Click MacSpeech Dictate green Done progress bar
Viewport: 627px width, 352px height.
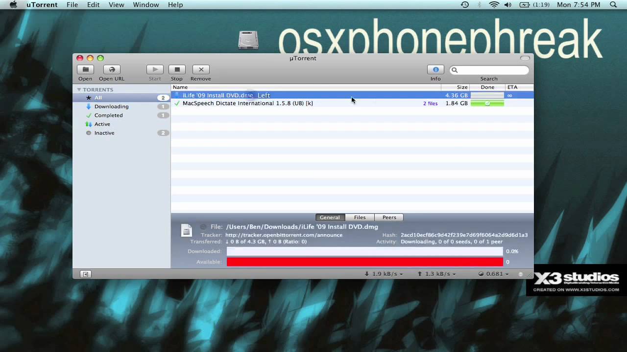tap(487, 103)
